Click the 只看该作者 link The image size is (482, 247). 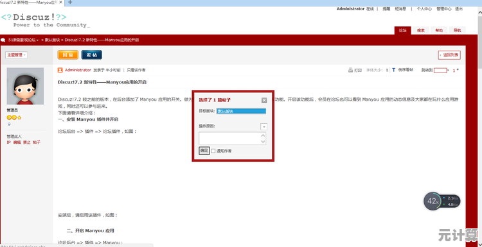point(136,70)
